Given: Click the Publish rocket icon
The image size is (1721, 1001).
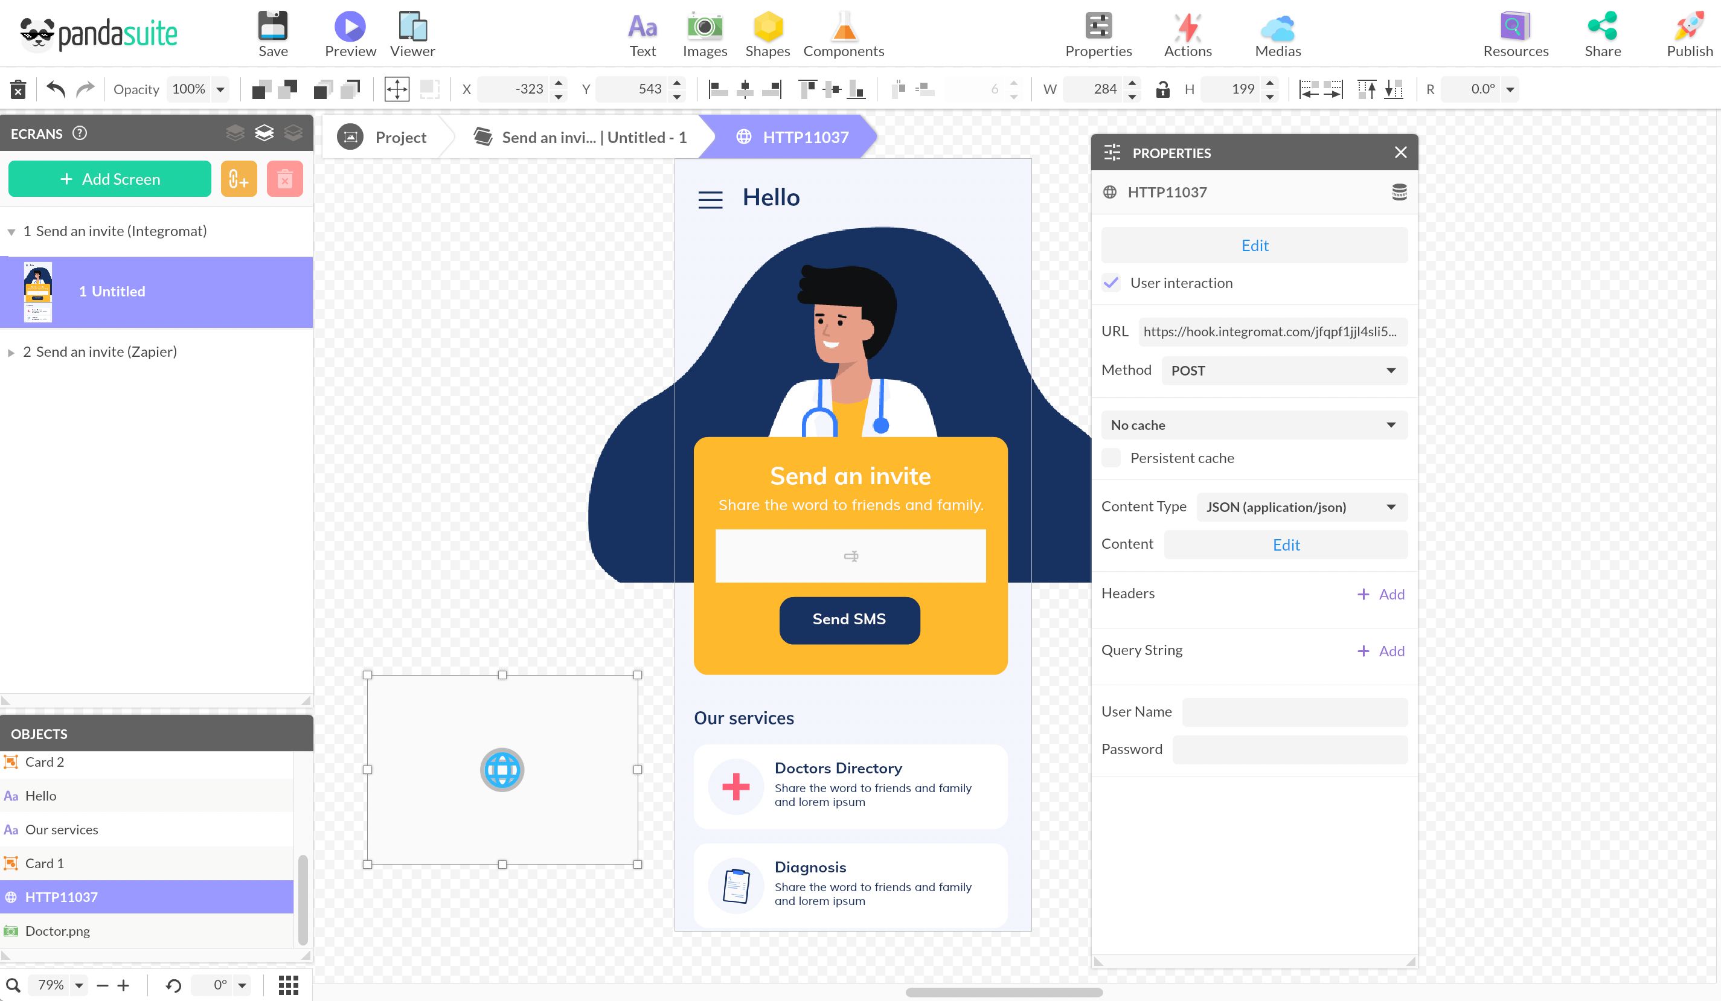Looking at the screenshot, I should pos(1689,27).
